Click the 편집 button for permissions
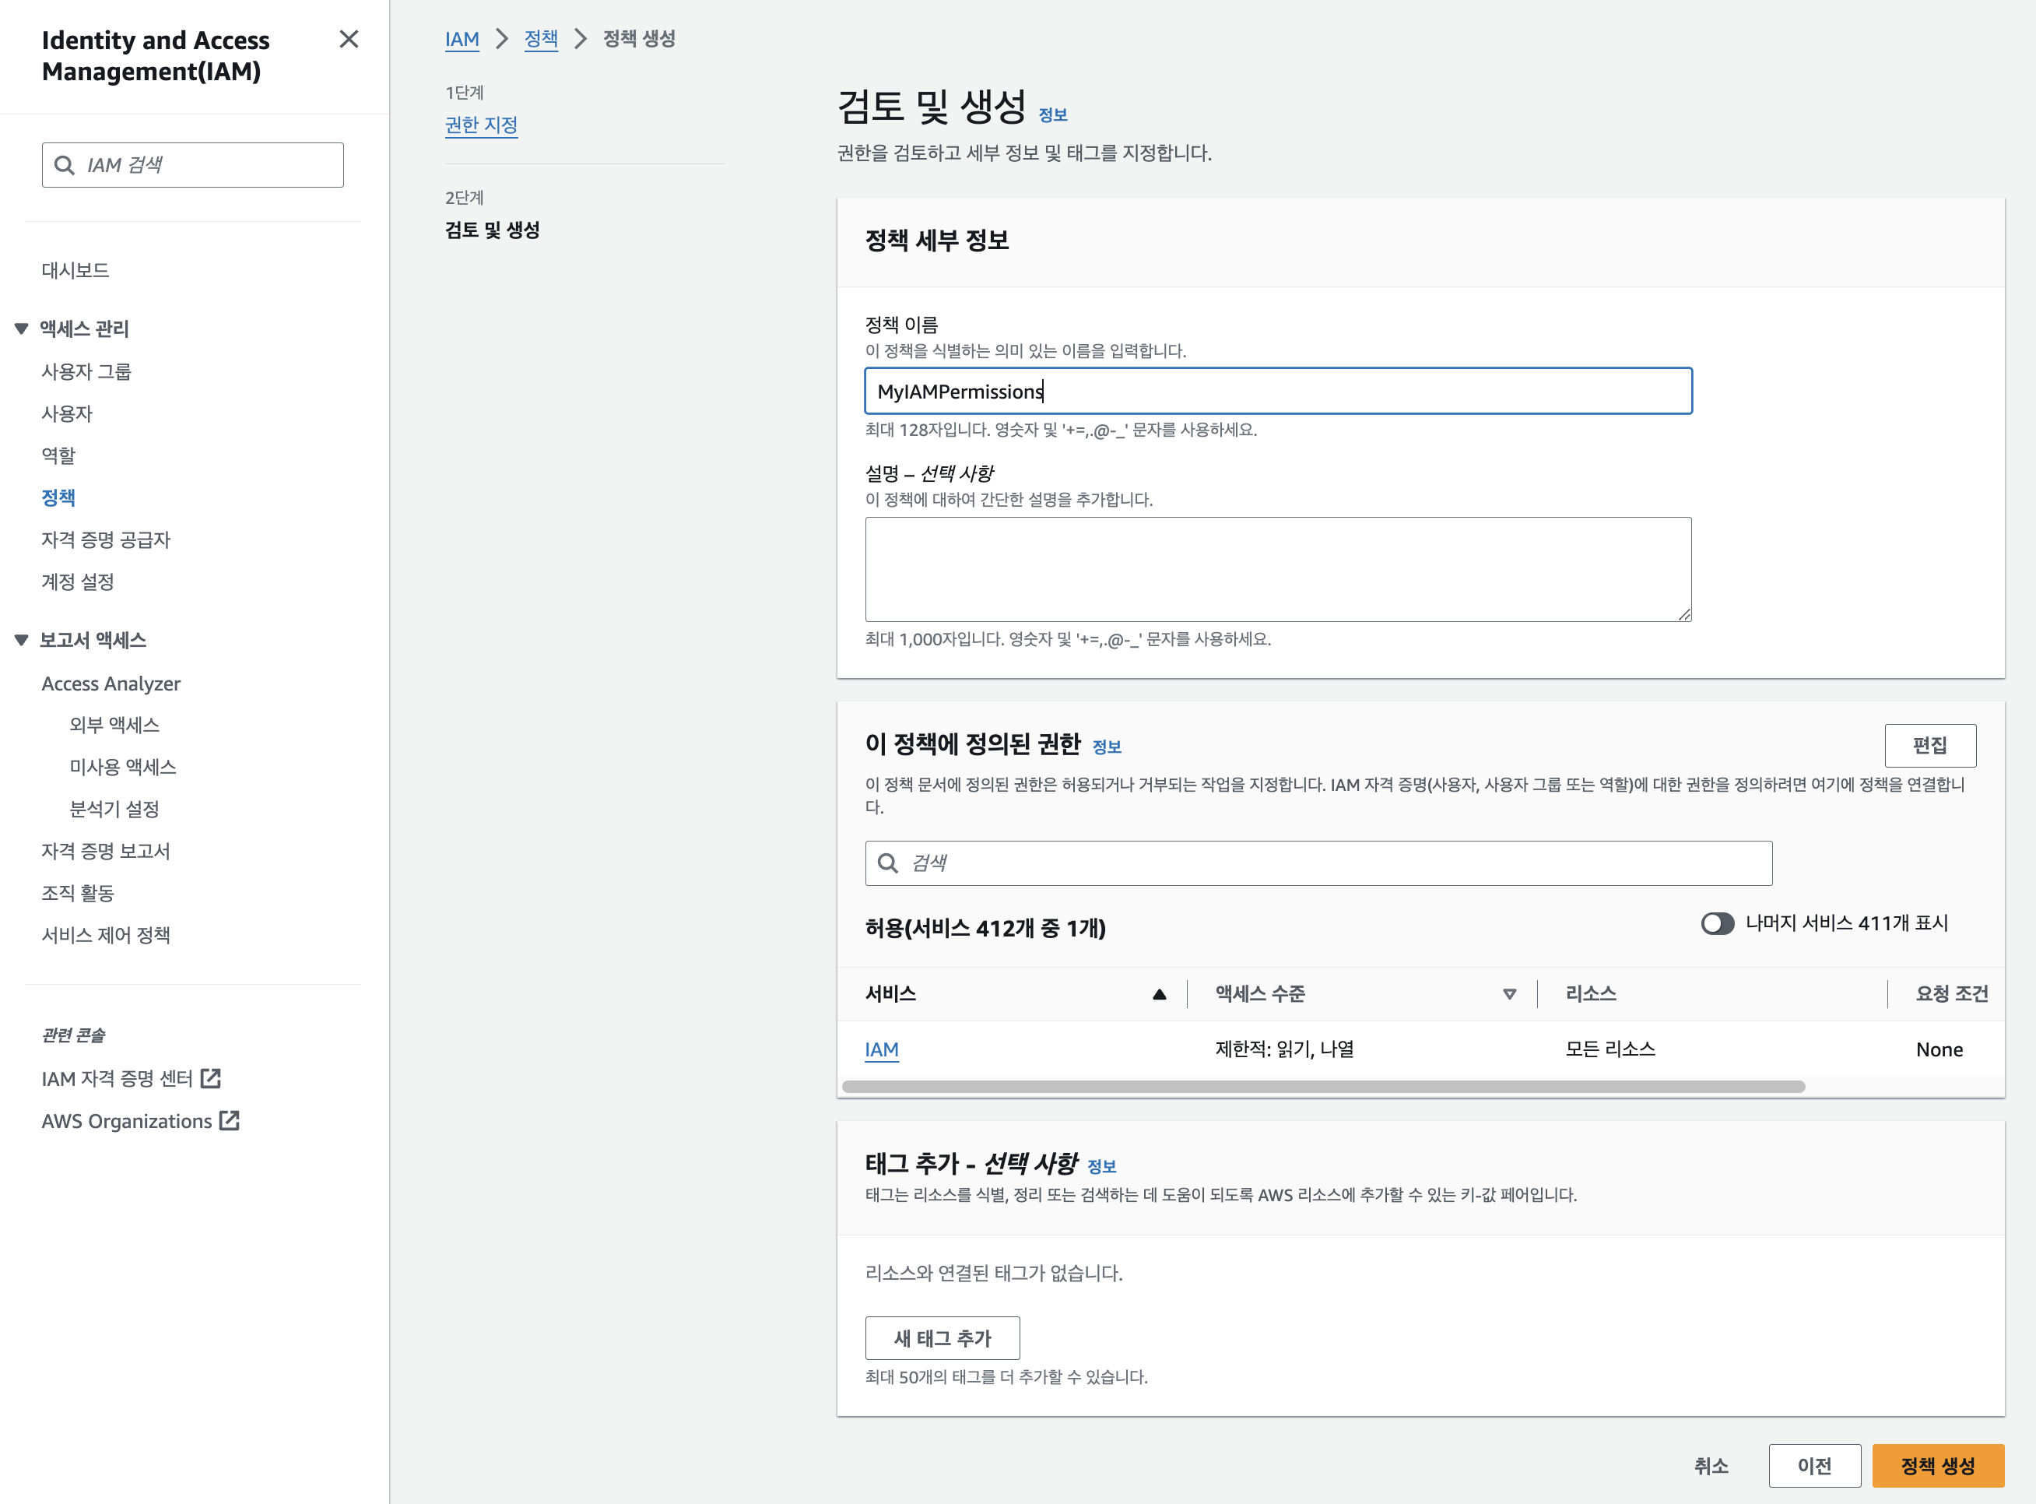2036x1504 pixels. (x=1929, y=746)
